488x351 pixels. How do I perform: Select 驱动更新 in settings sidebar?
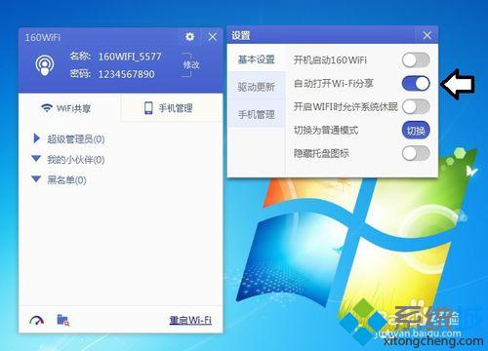point(257,87)
